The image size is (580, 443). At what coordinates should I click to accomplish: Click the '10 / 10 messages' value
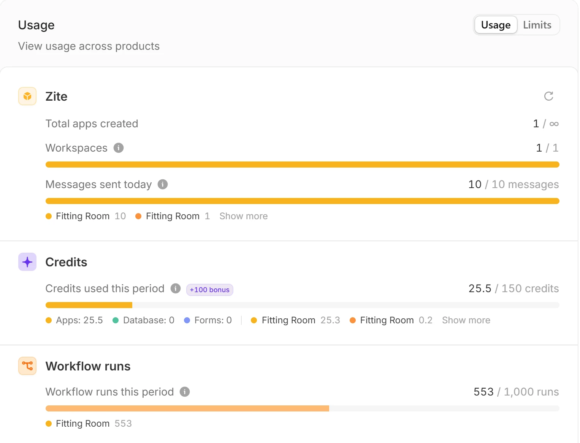click(x=513, y=184)
